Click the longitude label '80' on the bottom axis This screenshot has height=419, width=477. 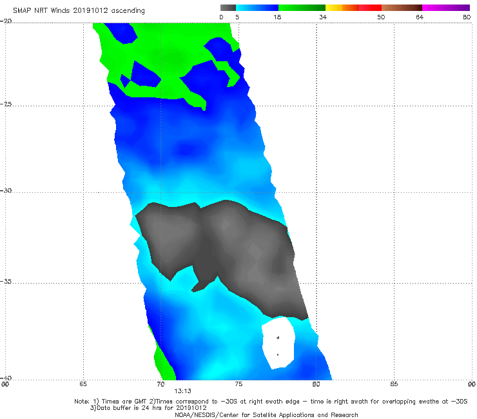[x=316, y=384]
